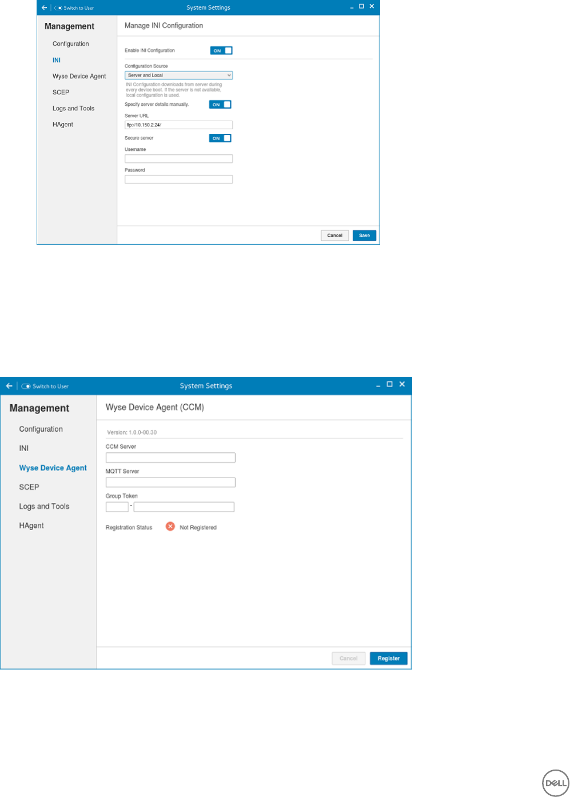Select INI in upper window sidebar

click(57, 60)
